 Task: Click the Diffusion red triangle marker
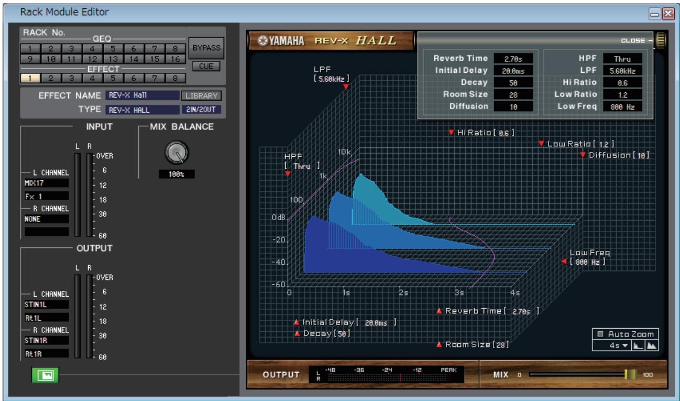[x=583, y=155]
